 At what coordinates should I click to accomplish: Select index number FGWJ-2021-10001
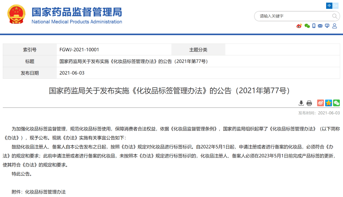pos(79,50)
